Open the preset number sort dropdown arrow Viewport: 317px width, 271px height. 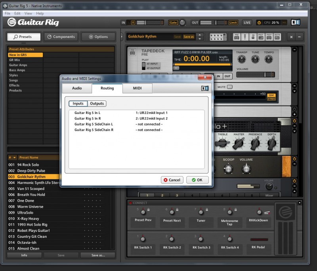tap(14, 157)
